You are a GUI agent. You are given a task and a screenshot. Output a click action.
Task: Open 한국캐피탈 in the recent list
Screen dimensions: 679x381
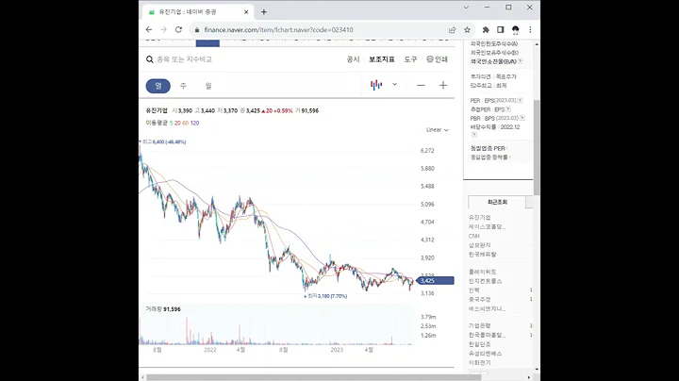point(482,254)
